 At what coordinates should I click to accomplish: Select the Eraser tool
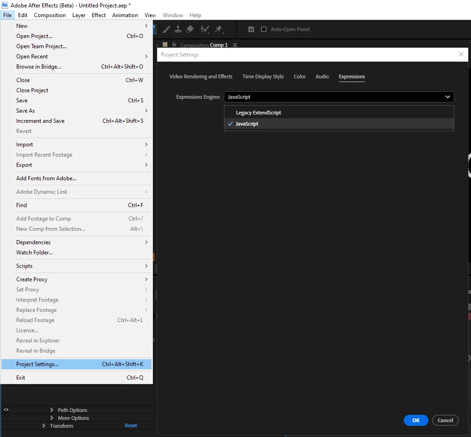(190, 29)
